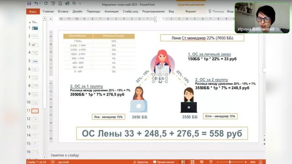Open print preview icon in quick access toolbar
The height and width of the screenshot is (164, 292).
(60, 3)
